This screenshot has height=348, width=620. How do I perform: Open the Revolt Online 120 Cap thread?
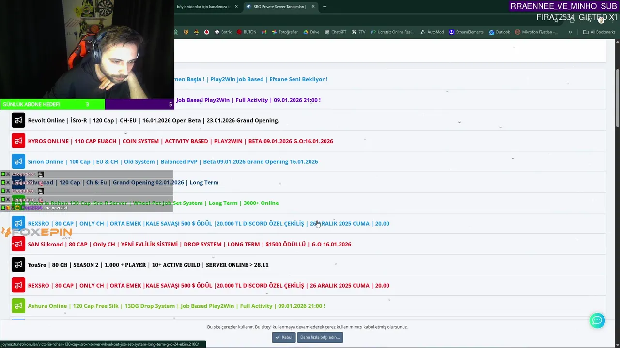click(154, 120)
